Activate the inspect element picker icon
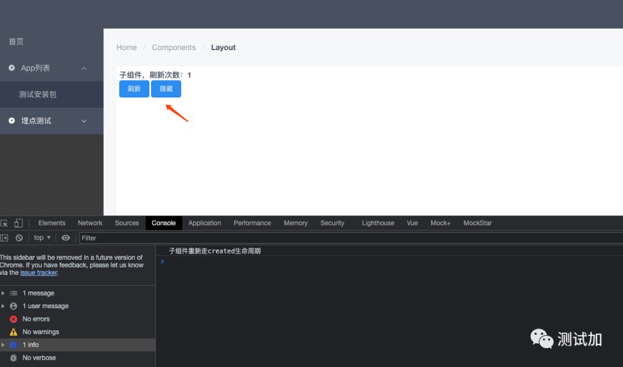 (5, 223)
